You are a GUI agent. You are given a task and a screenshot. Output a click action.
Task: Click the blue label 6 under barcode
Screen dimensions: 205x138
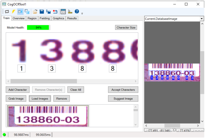(173, 78)
